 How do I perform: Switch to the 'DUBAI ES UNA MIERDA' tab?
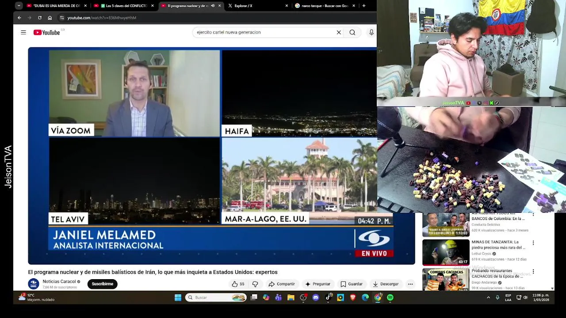[56, 6]
